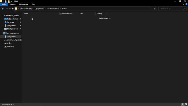
Task: Expand the ribbon with chevron
Action: tap(183, 4)
